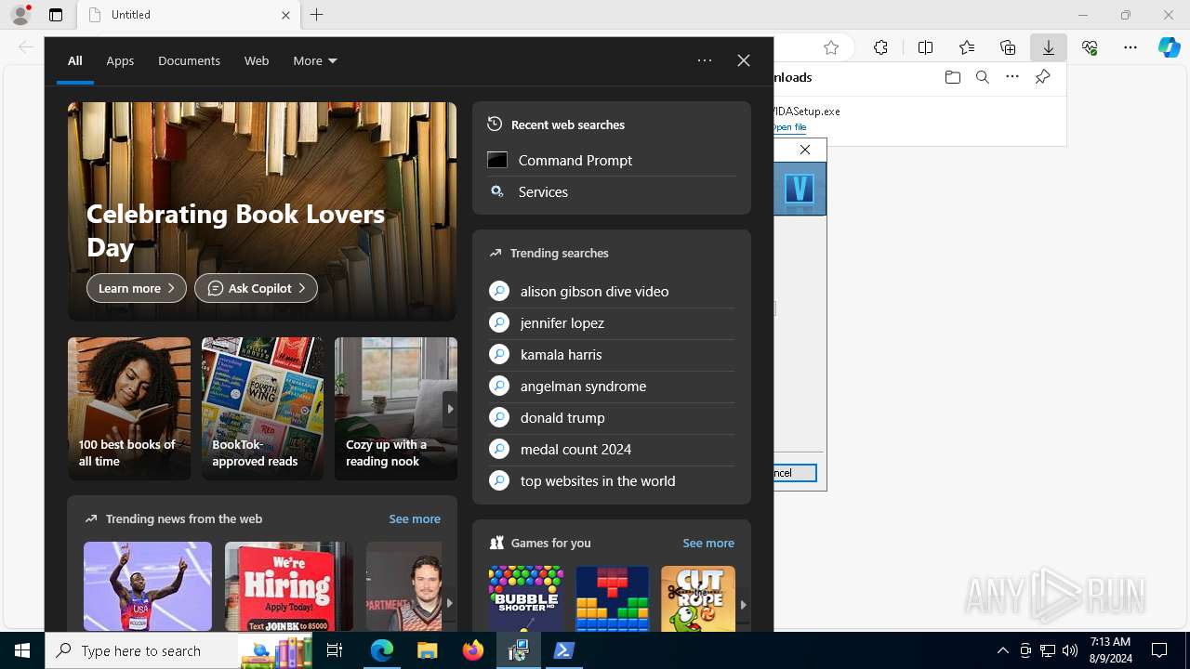This screenshot has width=1190, height=669.
Task: Switch to the Web search tab
Action: (257, 60)
